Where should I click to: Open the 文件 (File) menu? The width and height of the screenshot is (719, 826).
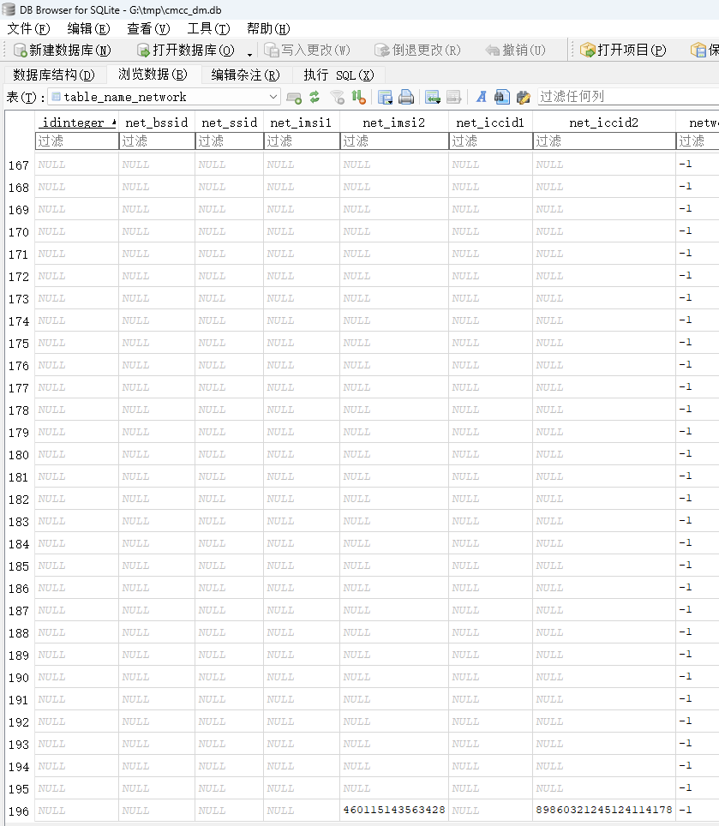pyautogui.click(x=28, y=29)
